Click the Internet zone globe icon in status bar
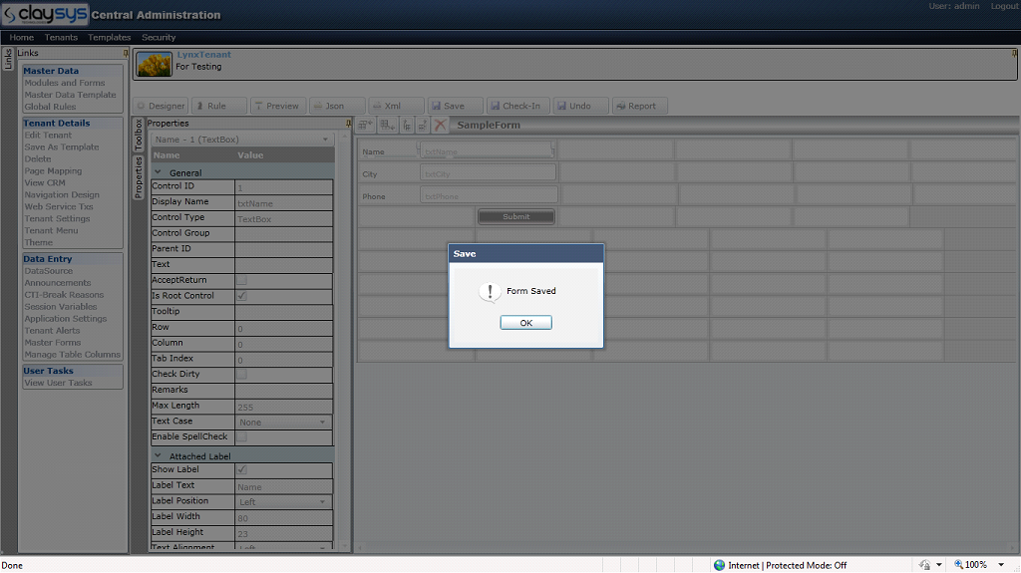Viewport: 1021px width, 573px height. point(720,565)
